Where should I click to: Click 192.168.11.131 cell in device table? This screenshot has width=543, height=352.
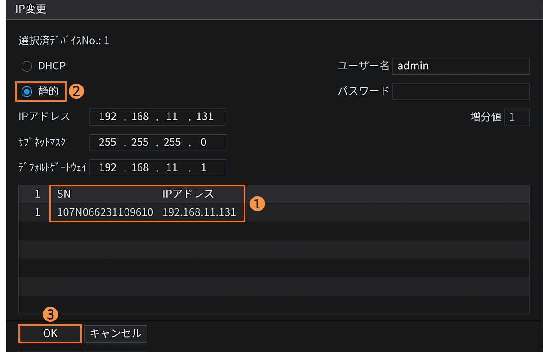[x=199, y=212]
